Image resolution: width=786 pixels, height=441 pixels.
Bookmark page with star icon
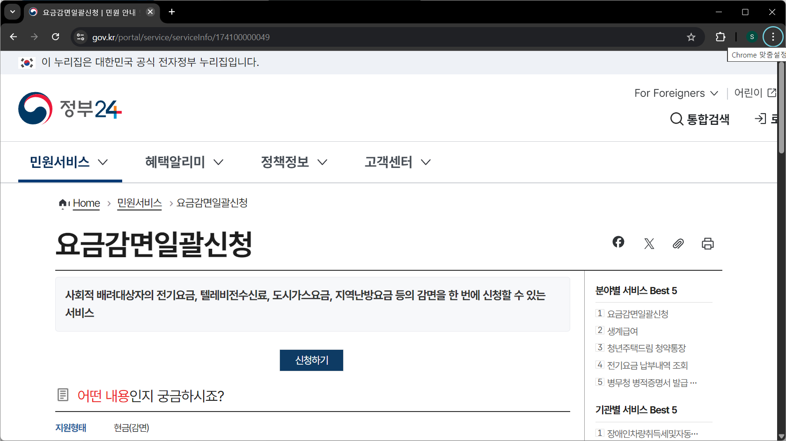691,37
